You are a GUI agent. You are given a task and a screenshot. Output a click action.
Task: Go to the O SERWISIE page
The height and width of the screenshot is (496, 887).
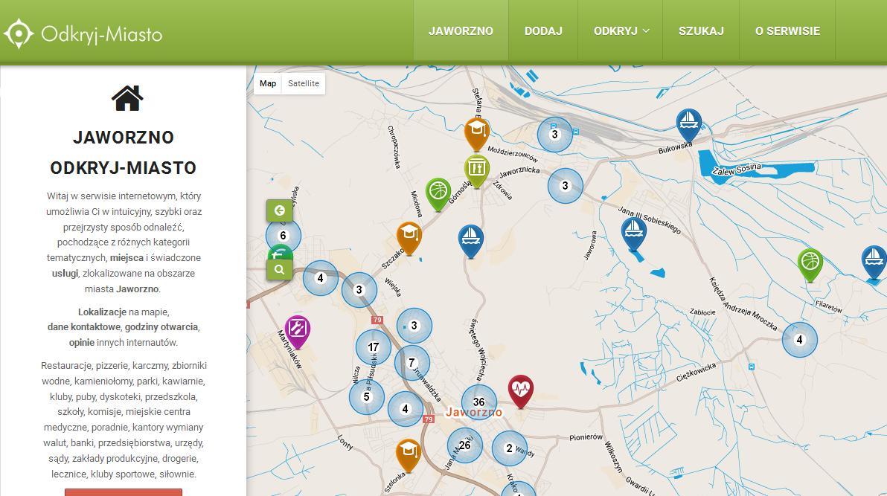pyautogui.click(x=787, y=31)
